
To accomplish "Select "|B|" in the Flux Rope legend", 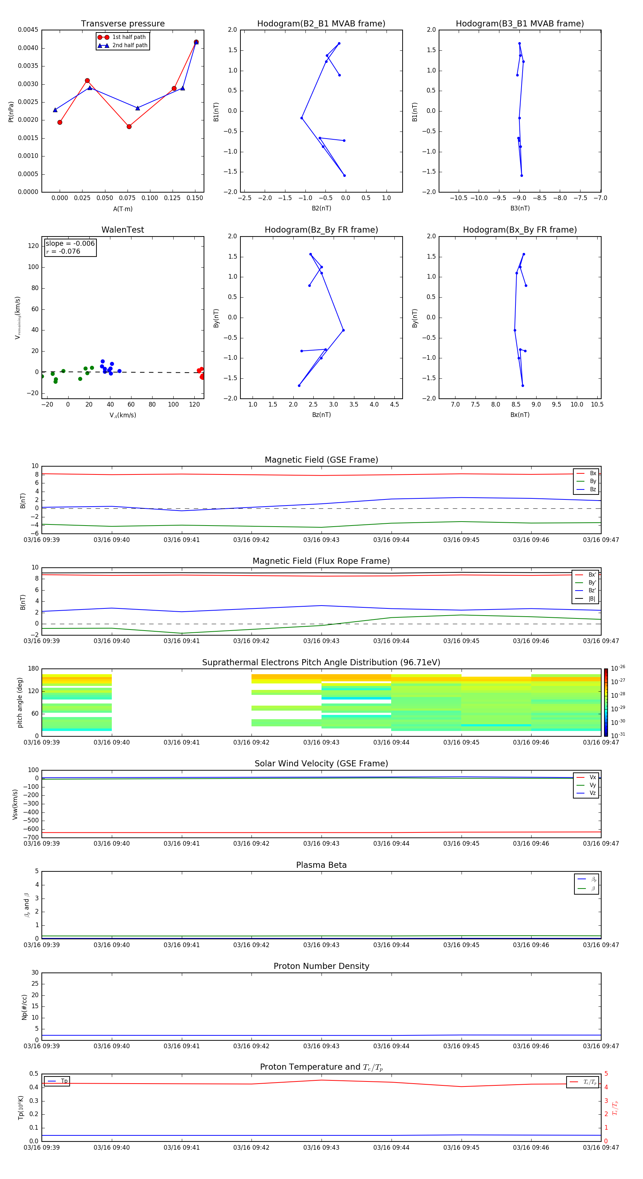I will [586, 599].
